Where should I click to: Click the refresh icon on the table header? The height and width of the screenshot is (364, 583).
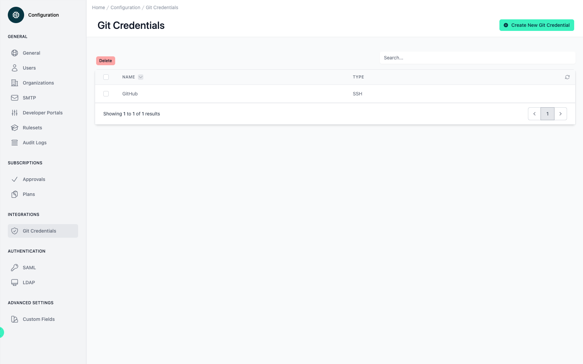pos(567,77)
